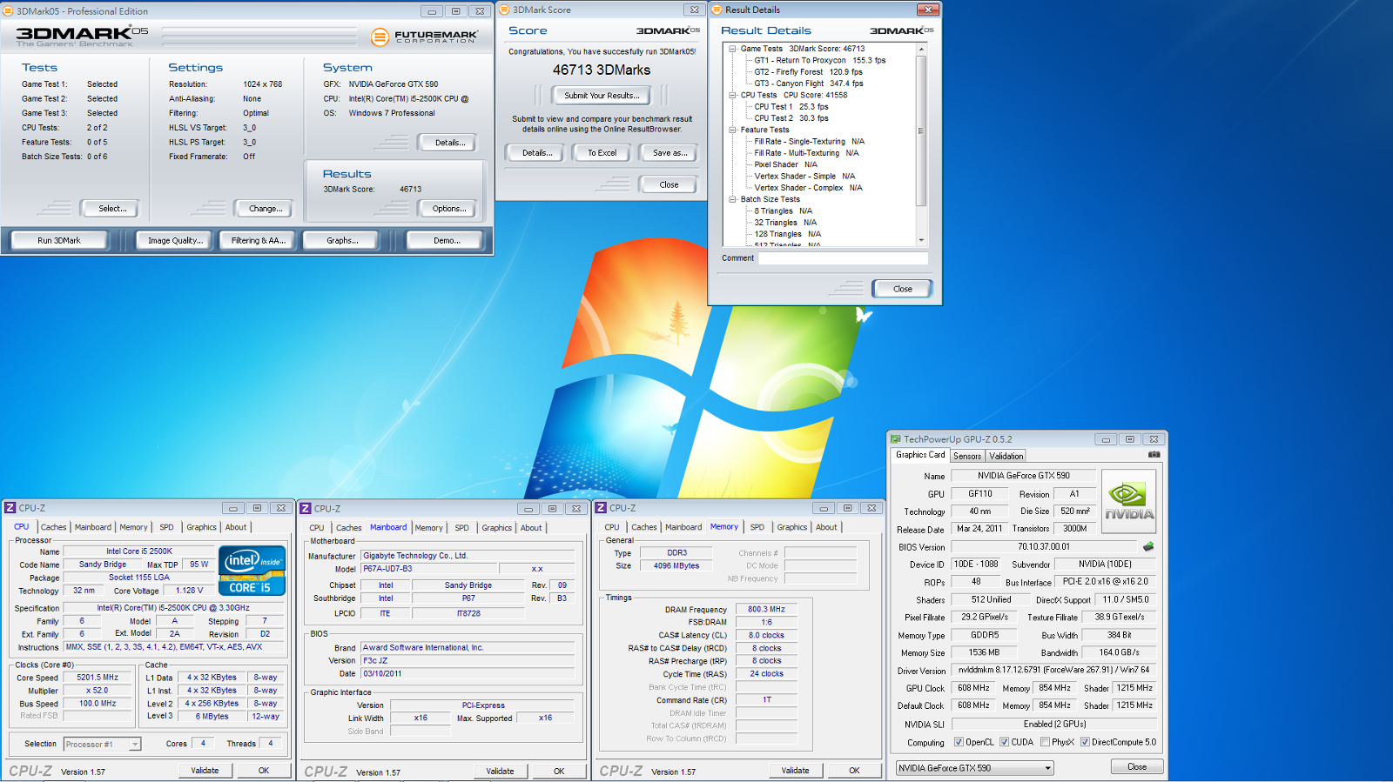Click the Result Details scrollbar up arrow
The width and height of the screenshot is (1393, 782).
920,49
